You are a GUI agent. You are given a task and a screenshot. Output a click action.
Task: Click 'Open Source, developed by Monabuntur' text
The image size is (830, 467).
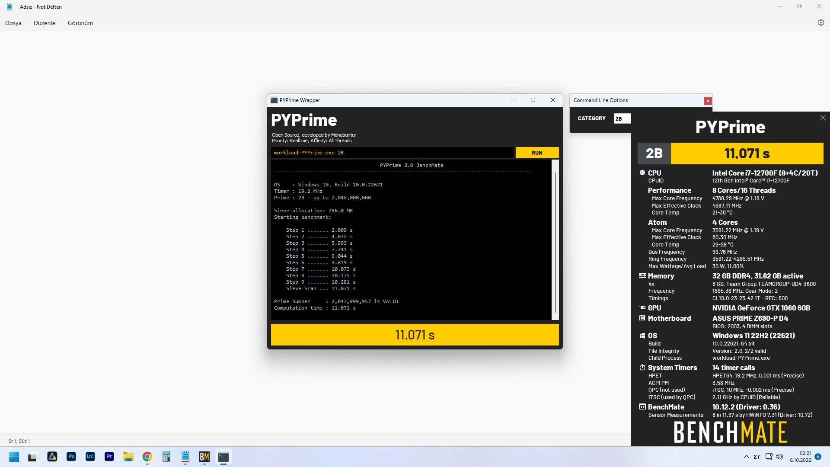314,135
